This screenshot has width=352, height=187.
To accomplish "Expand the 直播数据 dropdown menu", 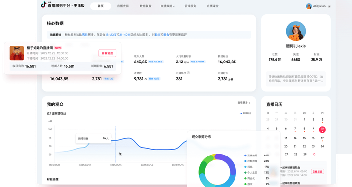I will [168, 6].
